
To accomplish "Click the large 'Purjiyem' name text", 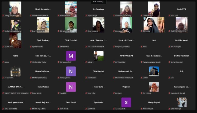I will tap(126, 87).
